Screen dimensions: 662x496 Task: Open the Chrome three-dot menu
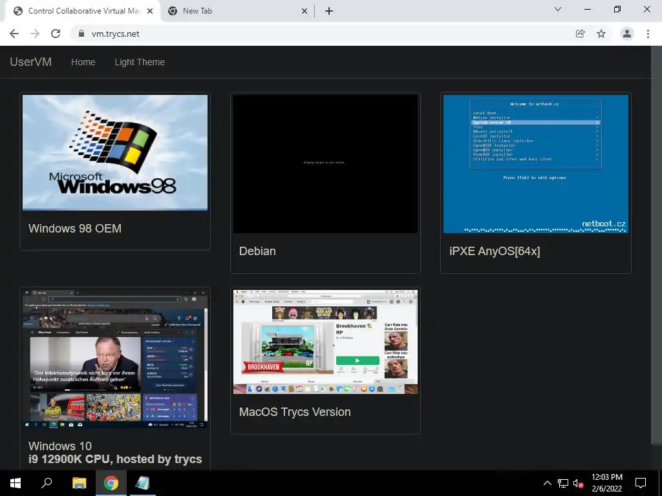pos(648,34)
